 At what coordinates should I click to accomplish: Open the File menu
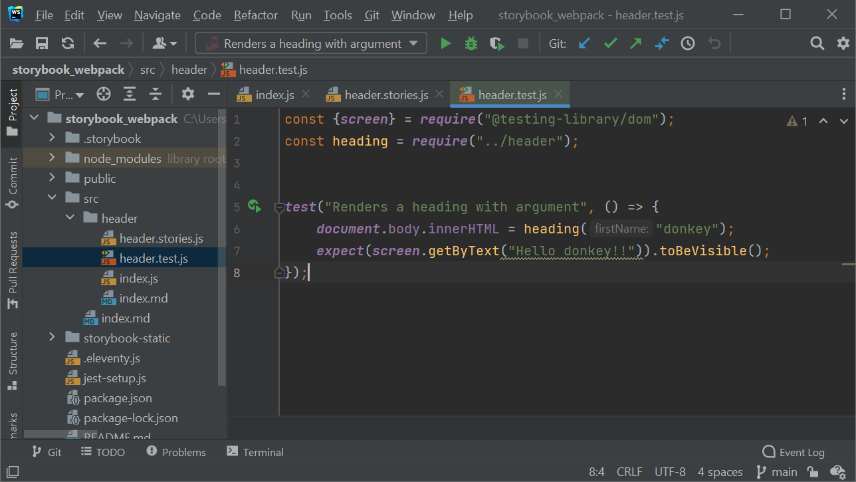point(45,15)
